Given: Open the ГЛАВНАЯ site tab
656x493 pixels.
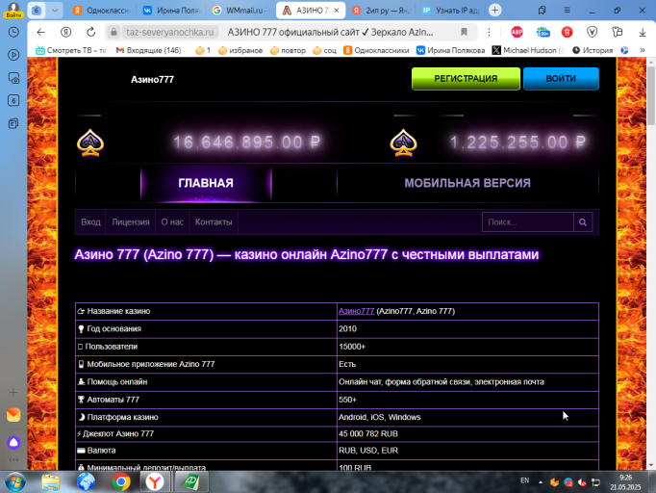Looking at the screenshot, I should point(206,183).
